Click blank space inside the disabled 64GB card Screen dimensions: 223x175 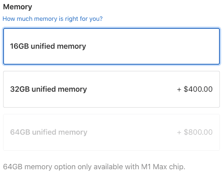131,132
